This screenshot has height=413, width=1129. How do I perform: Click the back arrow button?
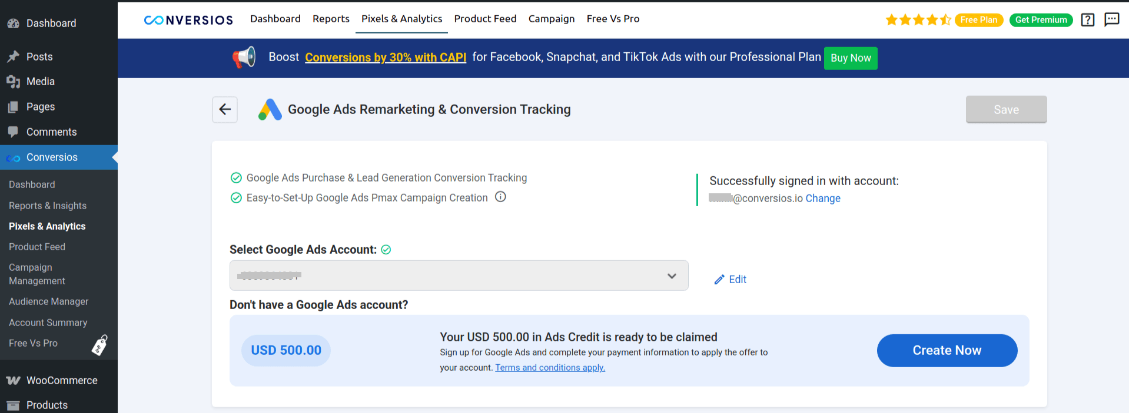click(225, 109)
